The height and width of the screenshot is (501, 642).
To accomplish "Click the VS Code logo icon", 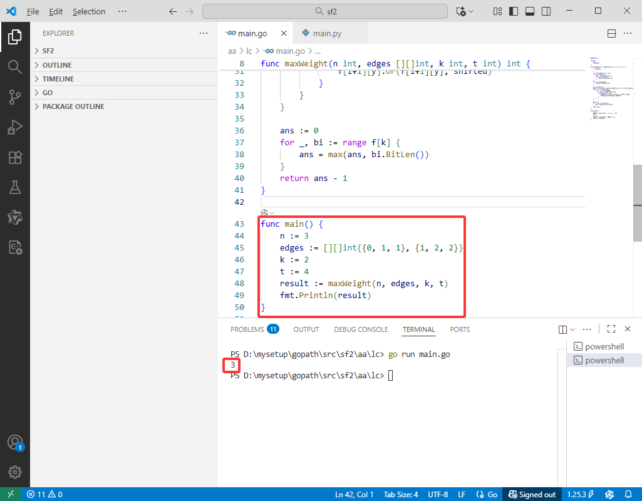I will pyautogui.click(x=11, y=11).
